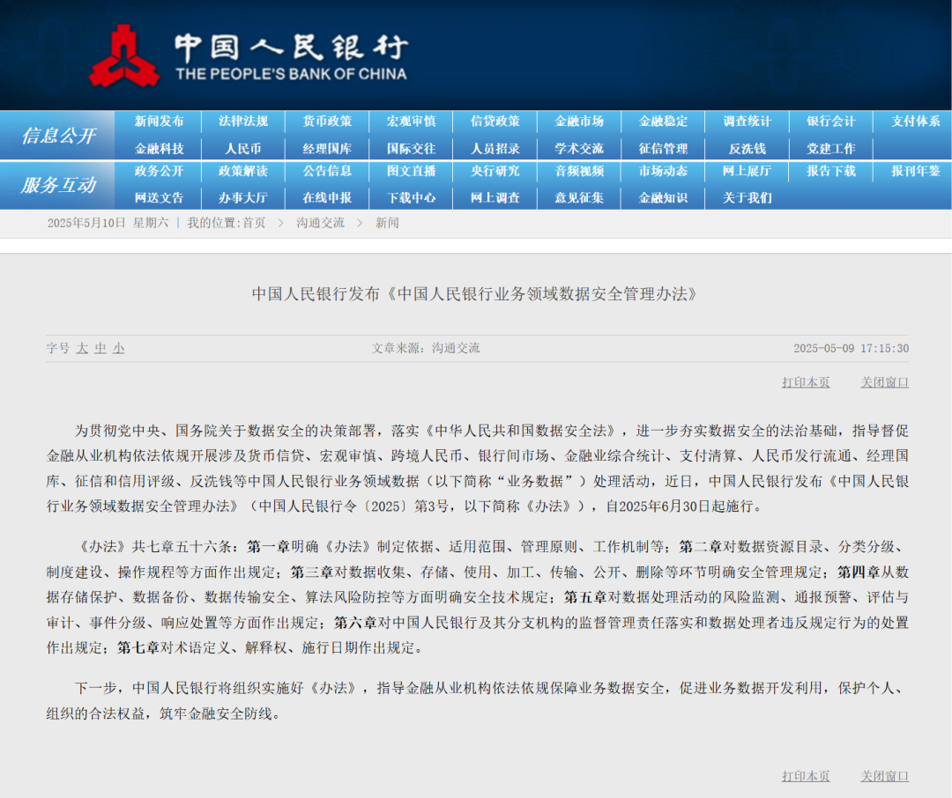Click the 首页 breadcrumb link
Screen dimensions: 952x798
(x=254, y=223)
